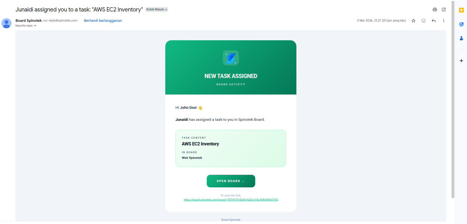The image size is (467, 224).
Task: Open the Google Keep side panel
Action: tap(461, 10)
